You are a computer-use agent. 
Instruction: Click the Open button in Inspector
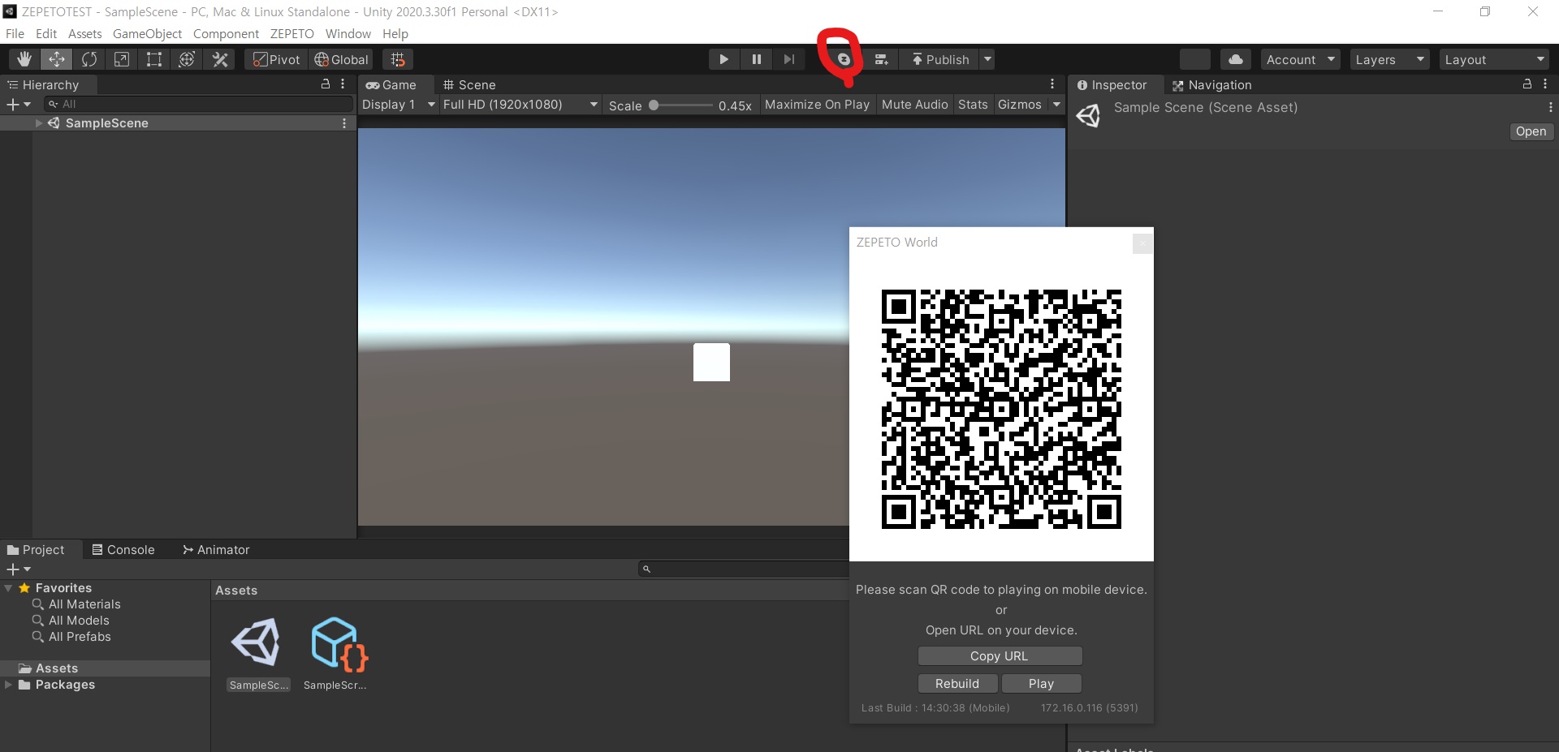1531,131
